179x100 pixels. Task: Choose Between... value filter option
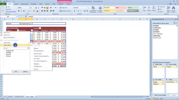37,64
